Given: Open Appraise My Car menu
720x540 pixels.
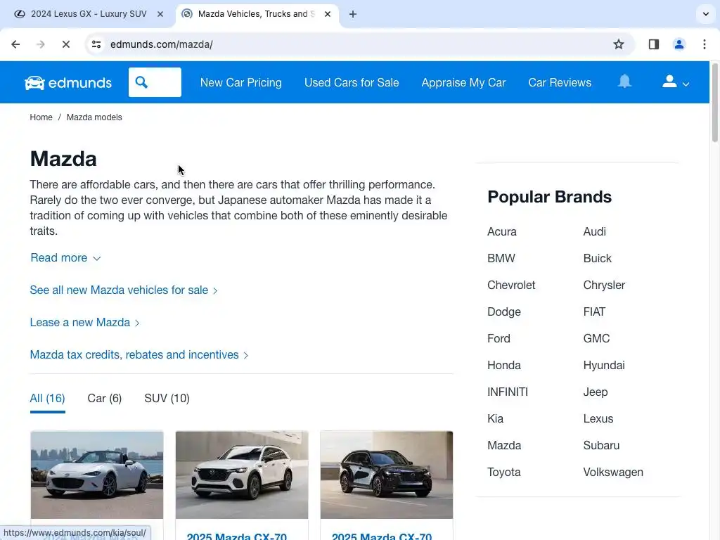Looking at the screenshot, I should pos(463,83).
